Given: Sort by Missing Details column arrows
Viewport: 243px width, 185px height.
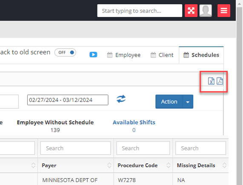Looking at the screenshot, I should [224, 165].
